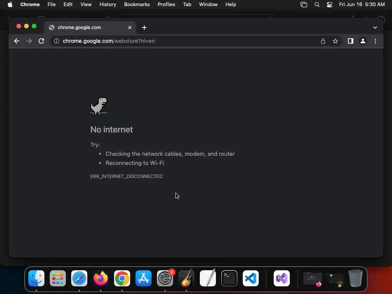392x294 pixels.
Task: Open System Settings from the Dock
Action: (x=165, y=278)
